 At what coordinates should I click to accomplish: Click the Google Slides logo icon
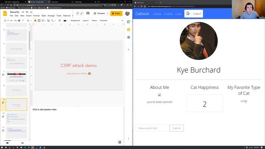5,14
